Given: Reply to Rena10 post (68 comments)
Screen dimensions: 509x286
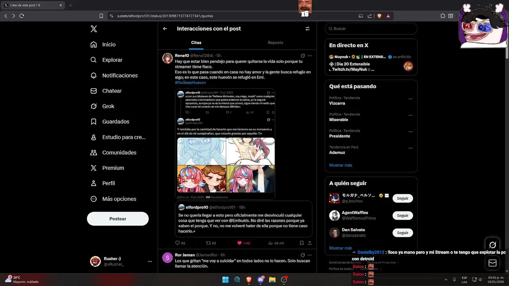Looking at the screenshot, I should (x=180, y=243).
